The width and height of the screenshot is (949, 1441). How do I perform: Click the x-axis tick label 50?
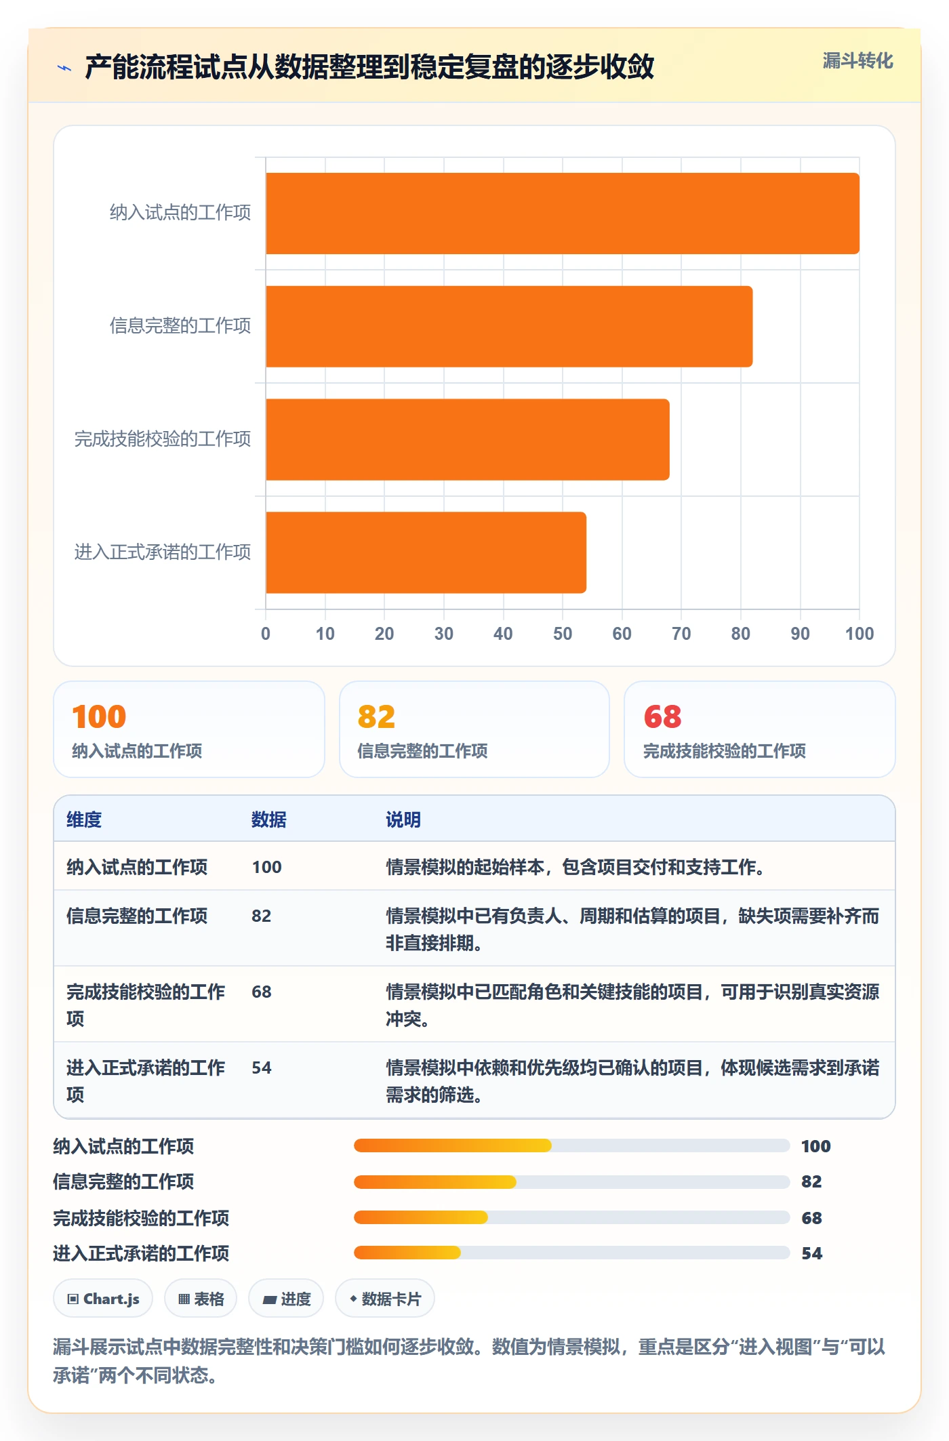tap(563, 634)
